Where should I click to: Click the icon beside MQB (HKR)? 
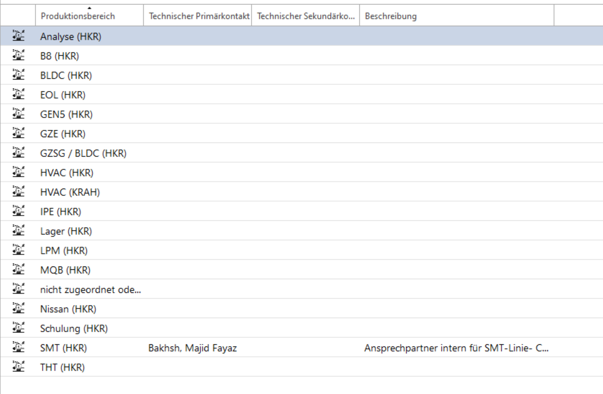pyautogui.click(x=18, y=269)
